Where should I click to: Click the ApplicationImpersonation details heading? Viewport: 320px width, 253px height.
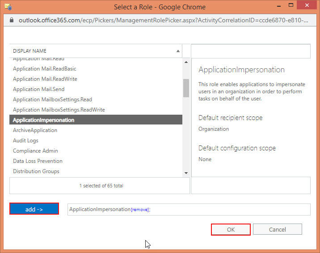(241, 70)
